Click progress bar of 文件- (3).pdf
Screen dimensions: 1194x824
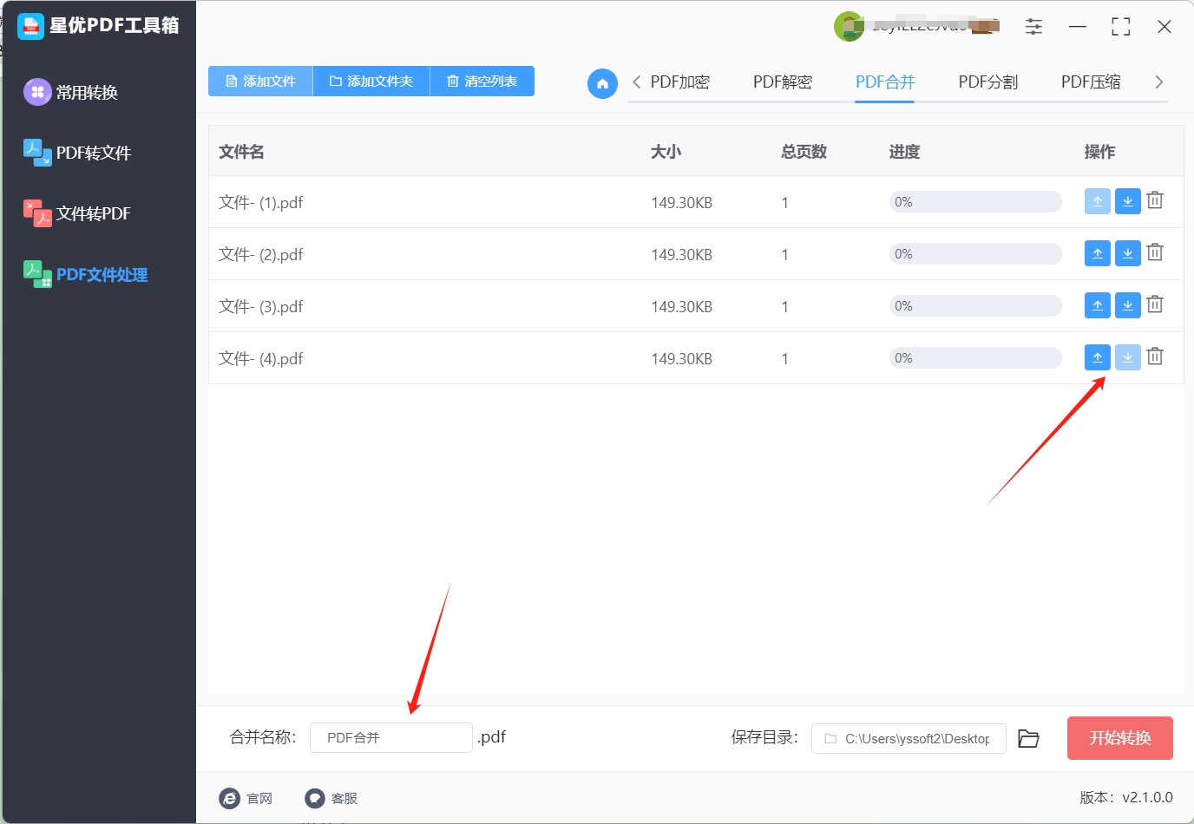[x=975, y=305]
